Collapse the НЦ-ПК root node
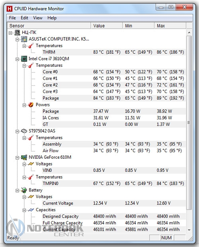The image size is (199, 247). point(10,33)
